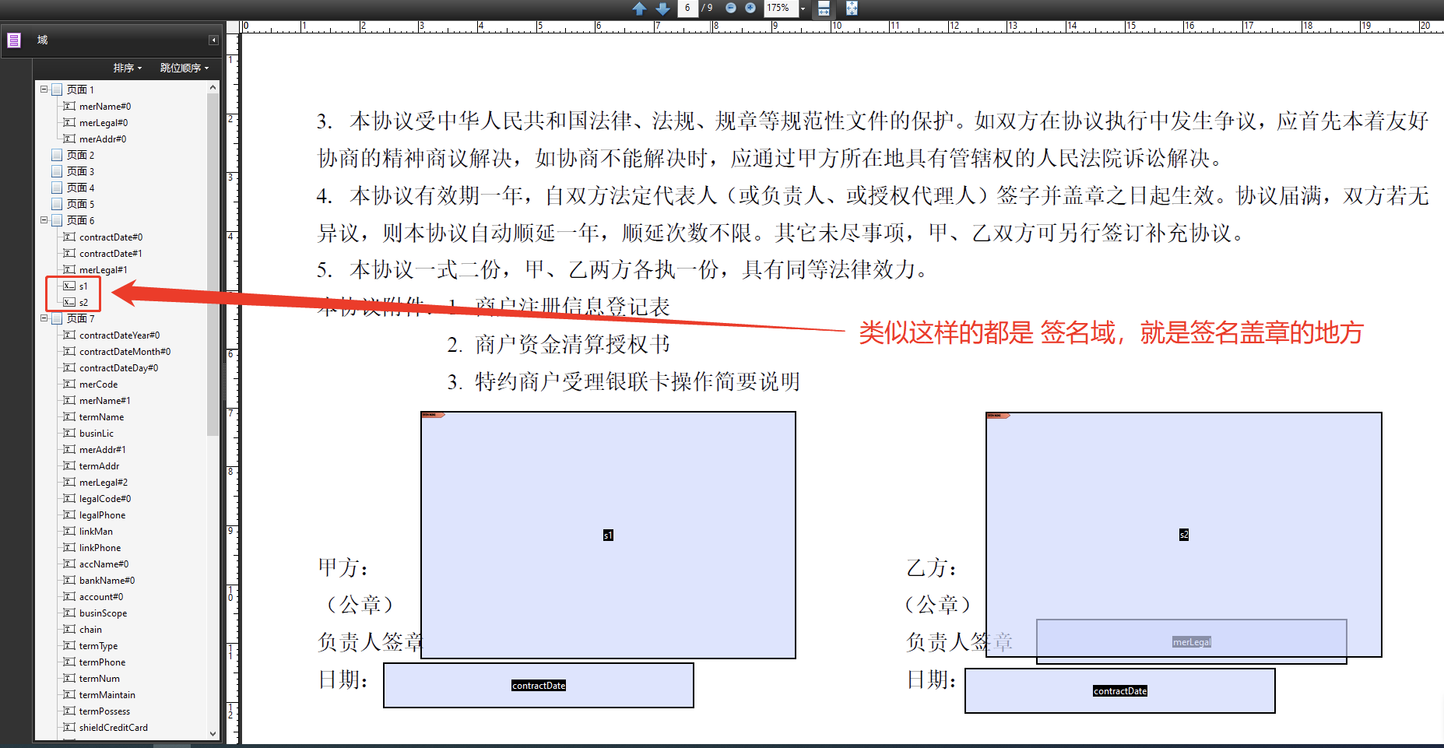Select the legalCode#0 field
This screenshot has height=748, width=1444.
tap(105, 499)
